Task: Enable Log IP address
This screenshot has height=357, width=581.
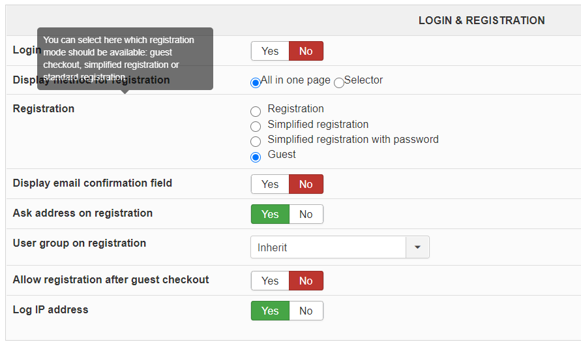Action: [270, 311]
